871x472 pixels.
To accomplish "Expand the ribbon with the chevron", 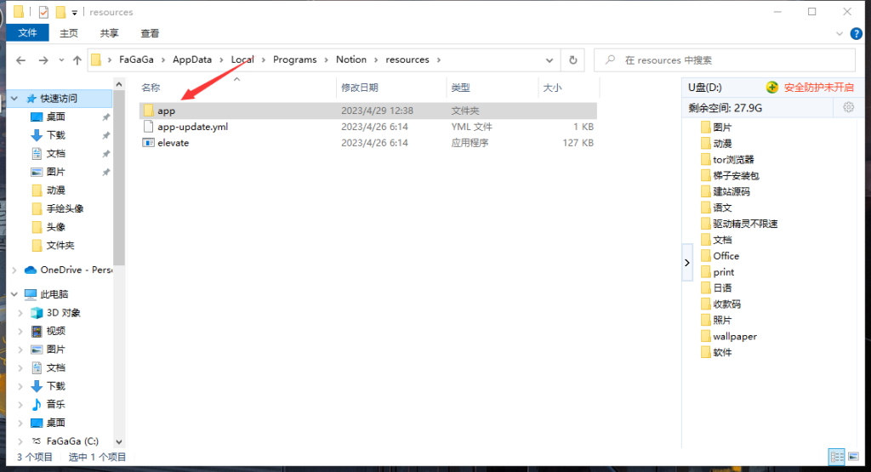I will (x=840, y=34).
